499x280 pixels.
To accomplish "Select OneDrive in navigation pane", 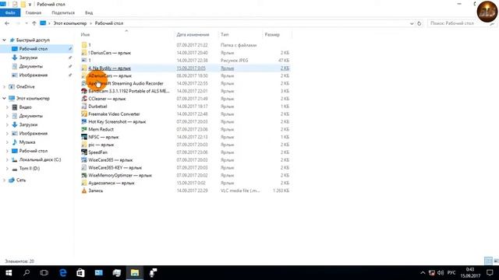I will coord(26,86).
